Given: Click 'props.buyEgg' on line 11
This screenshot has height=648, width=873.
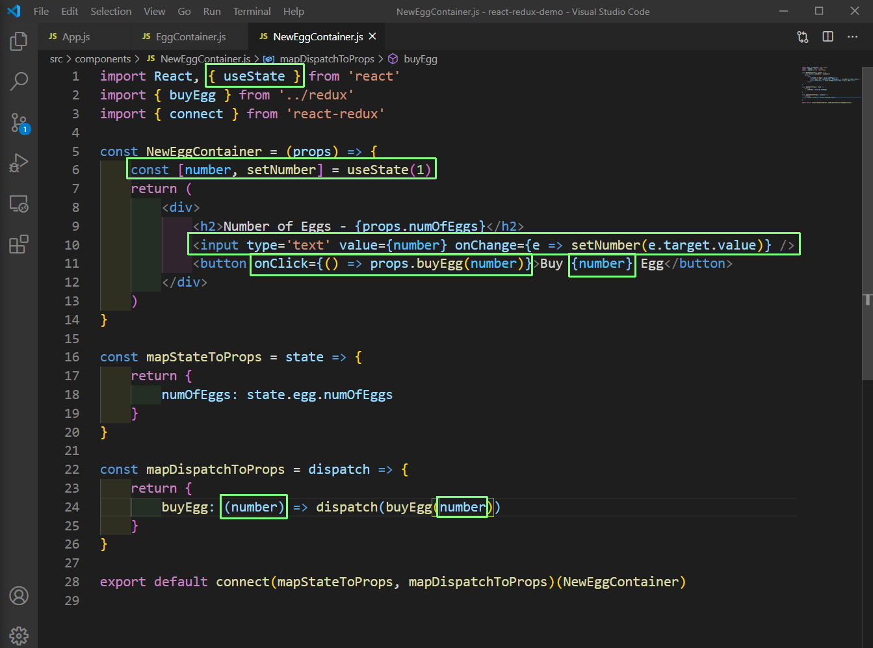Looking at the screenshot, I should [x=417, y=263].
